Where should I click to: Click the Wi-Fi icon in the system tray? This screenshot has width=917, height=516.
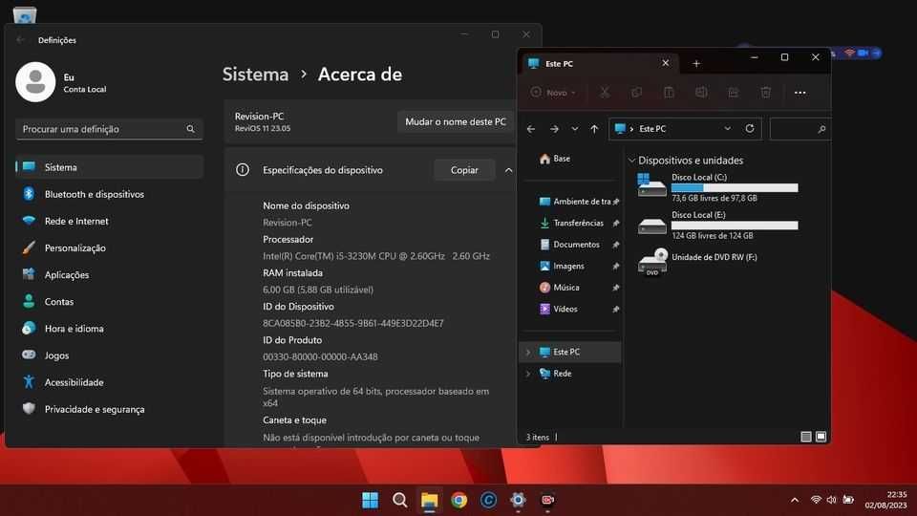[816, 500]
